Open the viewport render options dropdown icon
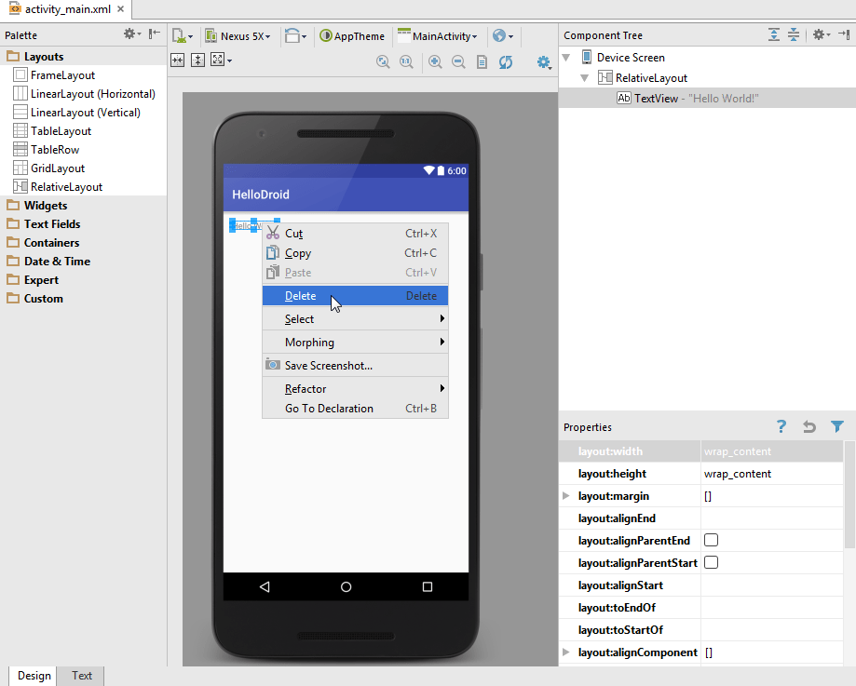The height and width of the screenshot is (686, 856). 221,60
